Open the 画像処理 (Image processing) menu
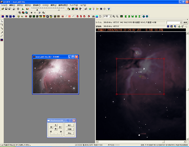189x147 pixels. pos(63,5)
